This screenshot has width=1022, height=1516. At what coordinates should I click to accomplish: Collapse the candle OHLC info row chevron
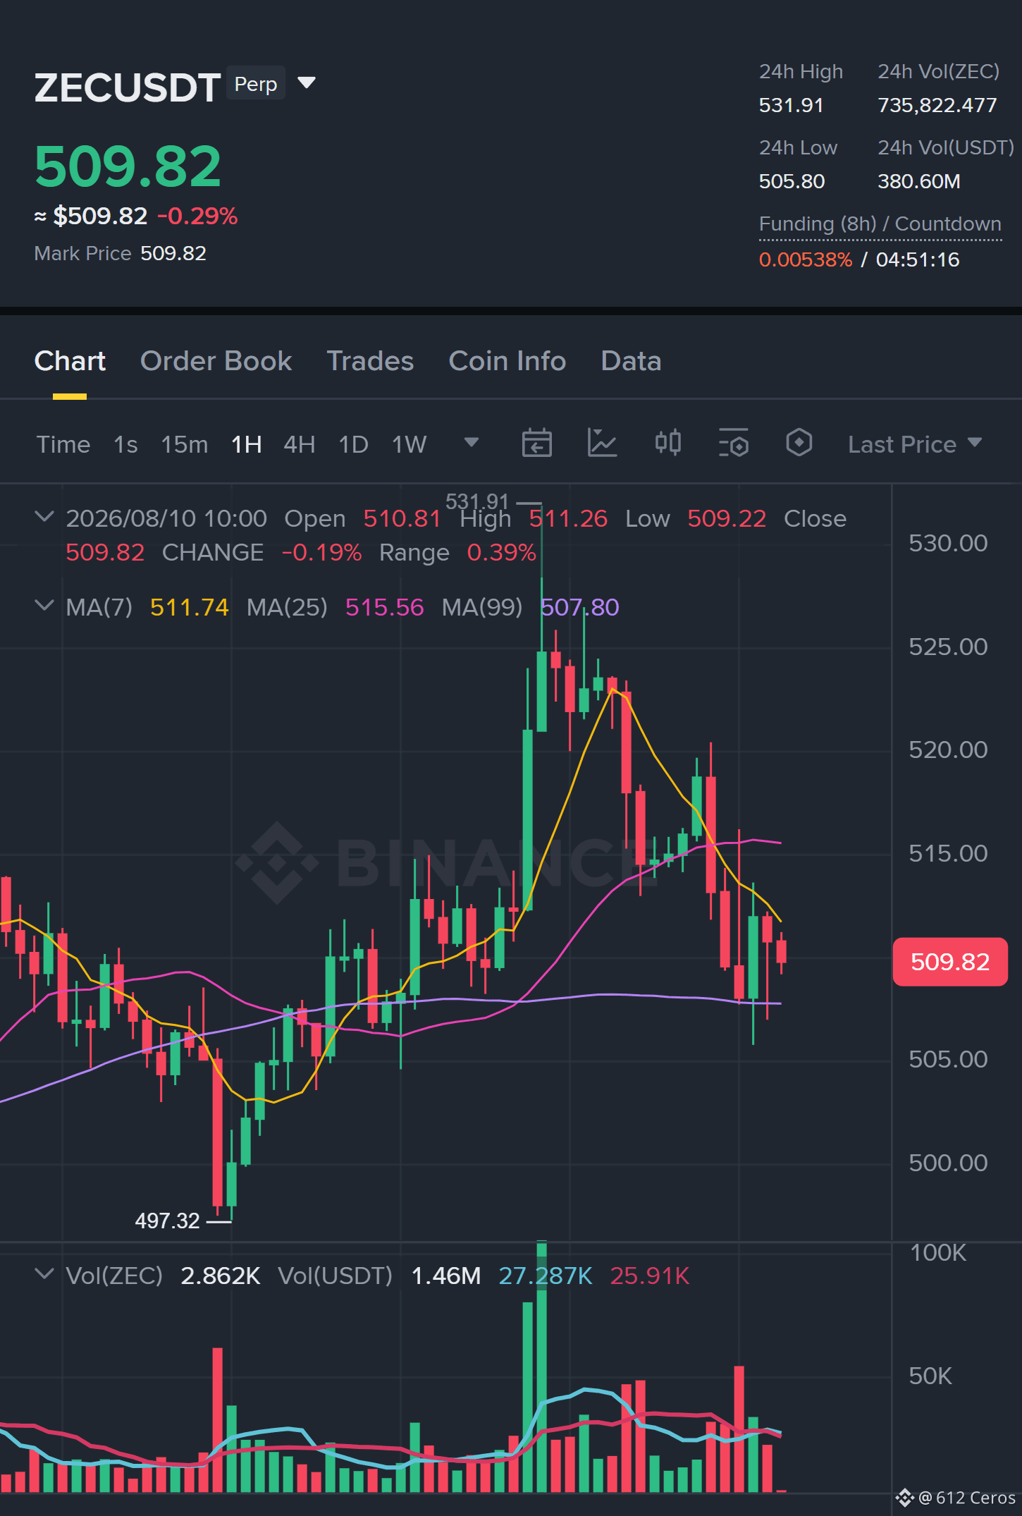tap(44, 517)
